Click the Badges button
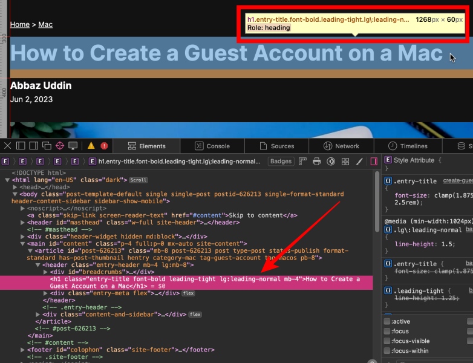 (281, 162)
